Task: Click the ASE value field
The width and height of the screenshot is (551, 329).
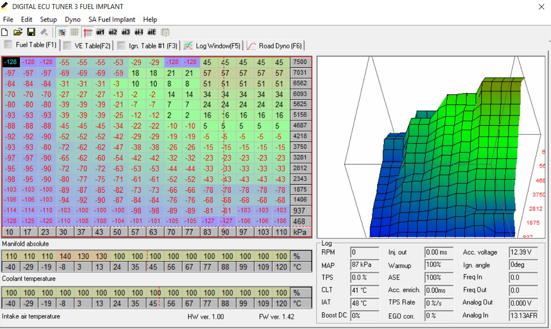Action: (439, 277)
